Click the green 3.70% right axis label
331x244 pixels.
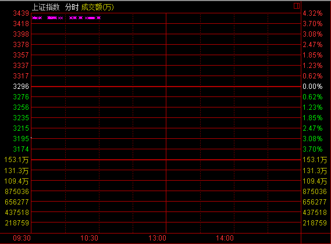tap(312, 149)
